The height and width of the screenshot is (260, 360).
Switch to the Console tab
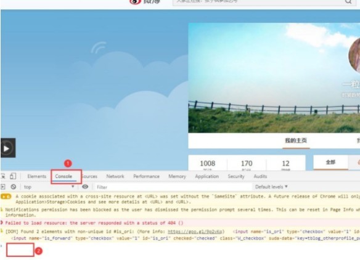click(x=63, y=176)
